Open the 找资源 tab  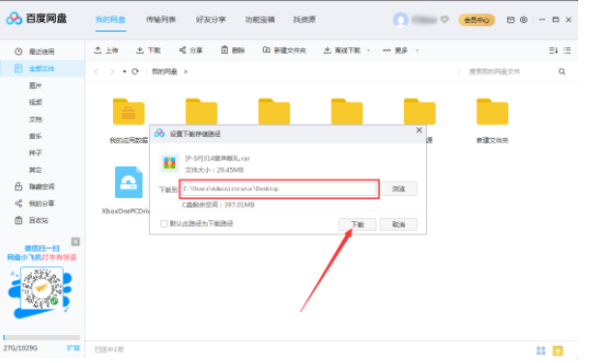point(304,19)
